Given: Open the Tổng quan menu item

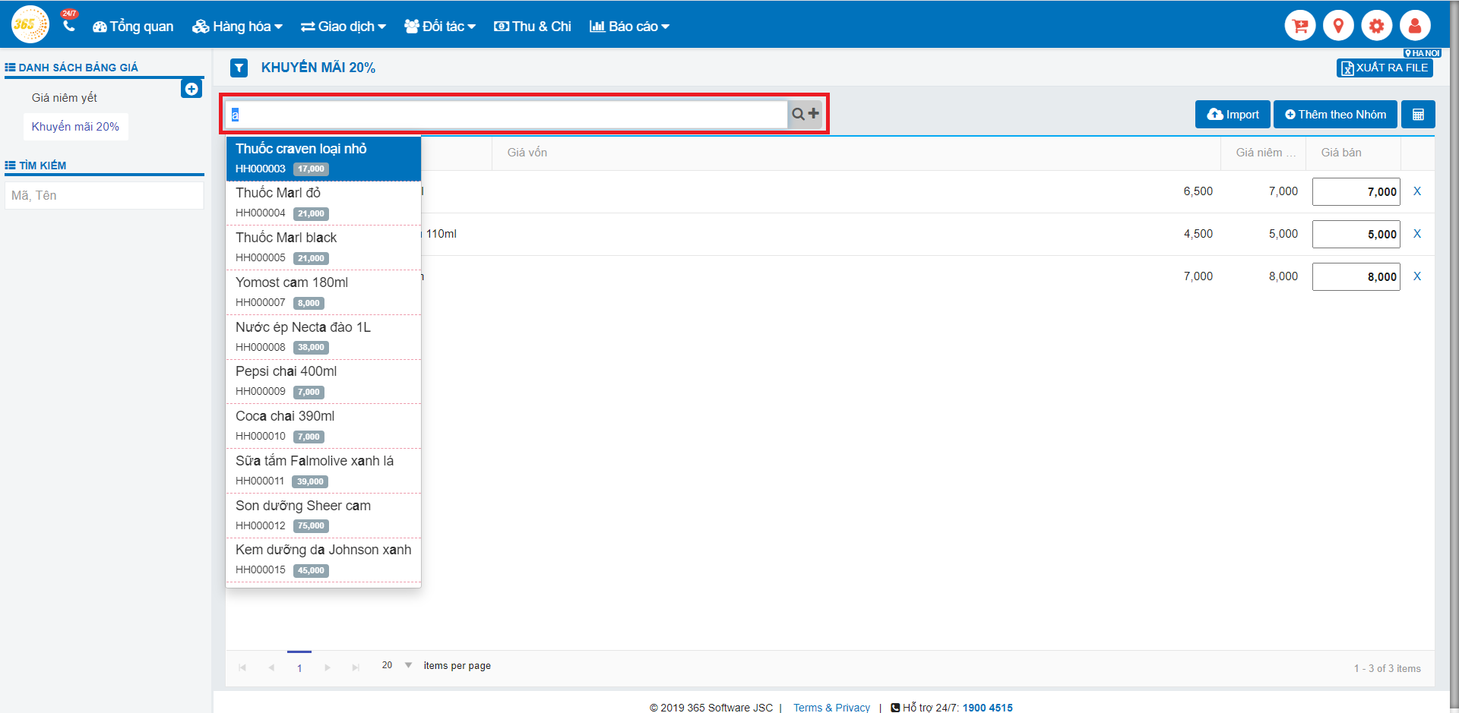Looking at the screenshot, I should [133, 27].
